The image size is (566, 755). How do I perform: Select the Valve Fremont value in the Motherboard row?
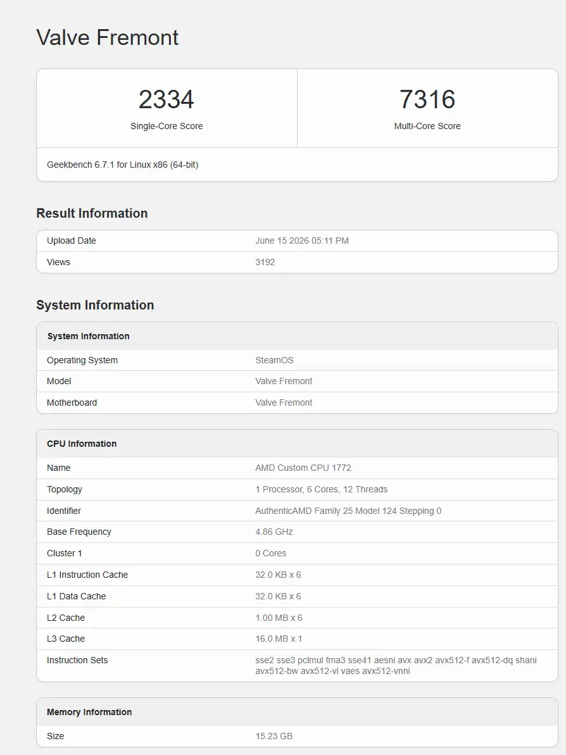(x=284, y=403)
